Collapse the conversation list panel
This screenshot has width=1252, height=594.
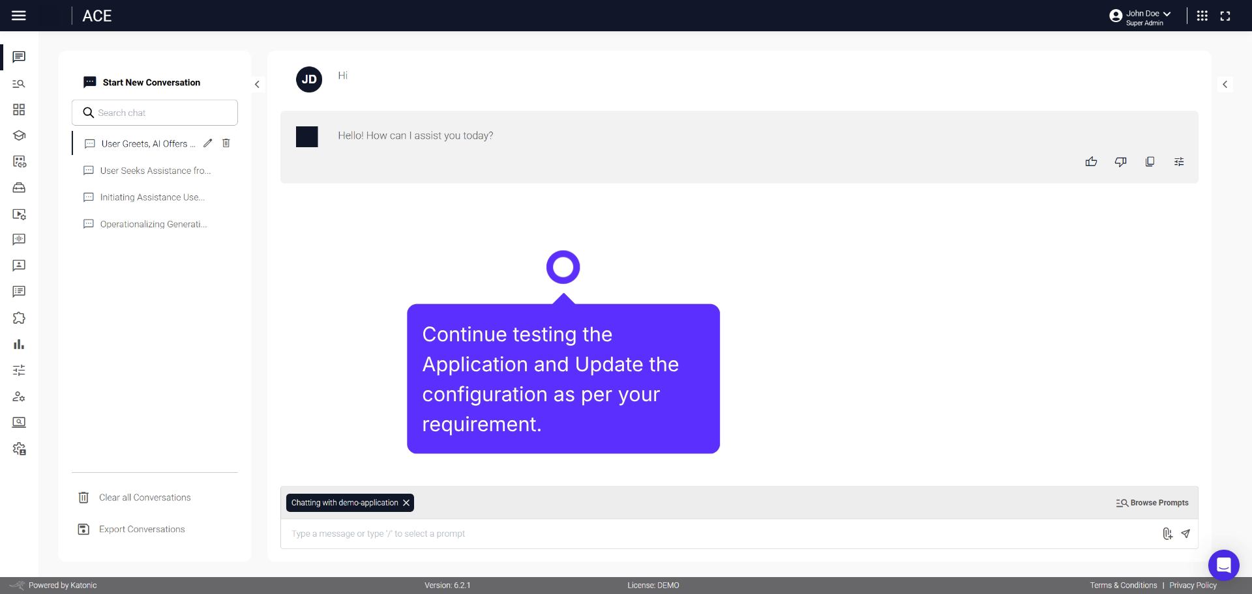pos(257,84)
